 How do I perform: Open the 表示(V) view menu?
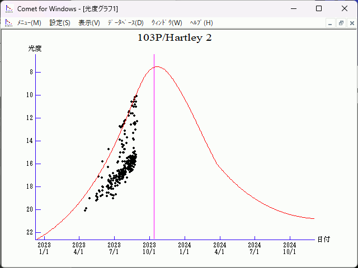[x=89, y=23]
